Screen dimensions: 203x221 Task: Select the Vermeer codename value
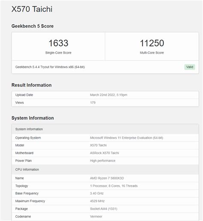96,217
